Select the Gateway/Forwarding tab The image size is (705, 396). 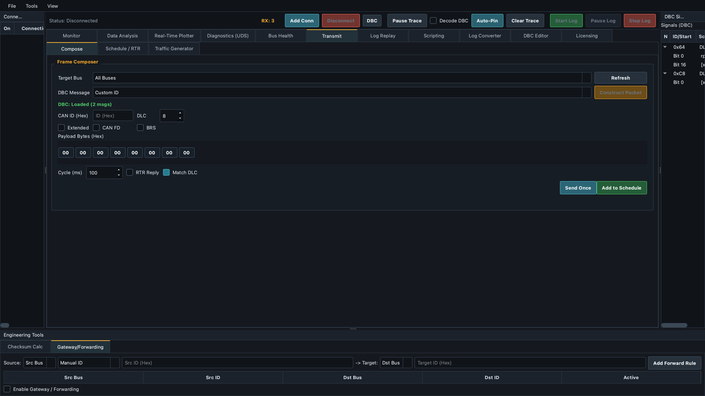[80, 347]
